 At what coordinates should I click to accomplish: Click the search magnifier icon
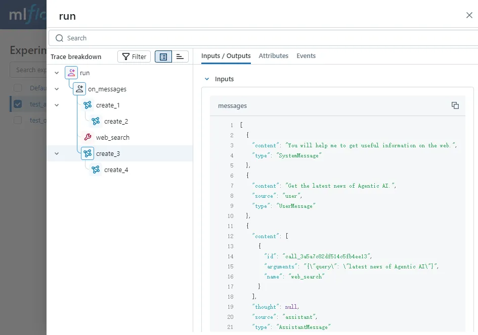click(59, 38)
